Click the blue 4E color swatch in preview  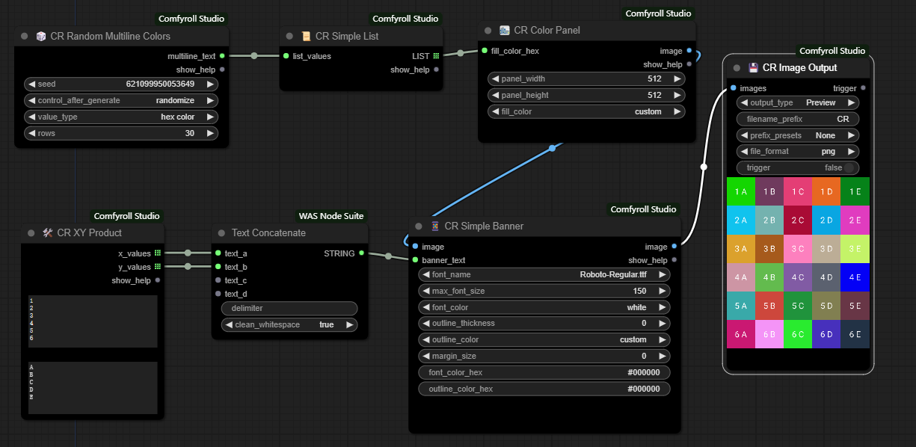pyautogui.click(x=855, y=277)
